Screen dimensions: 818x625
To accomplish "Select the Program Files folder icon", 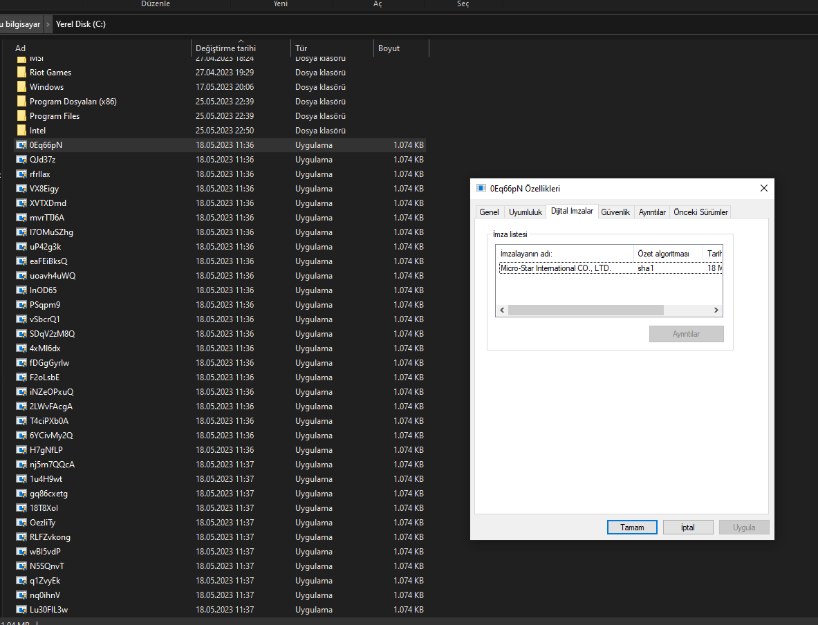I will [21, 116].
